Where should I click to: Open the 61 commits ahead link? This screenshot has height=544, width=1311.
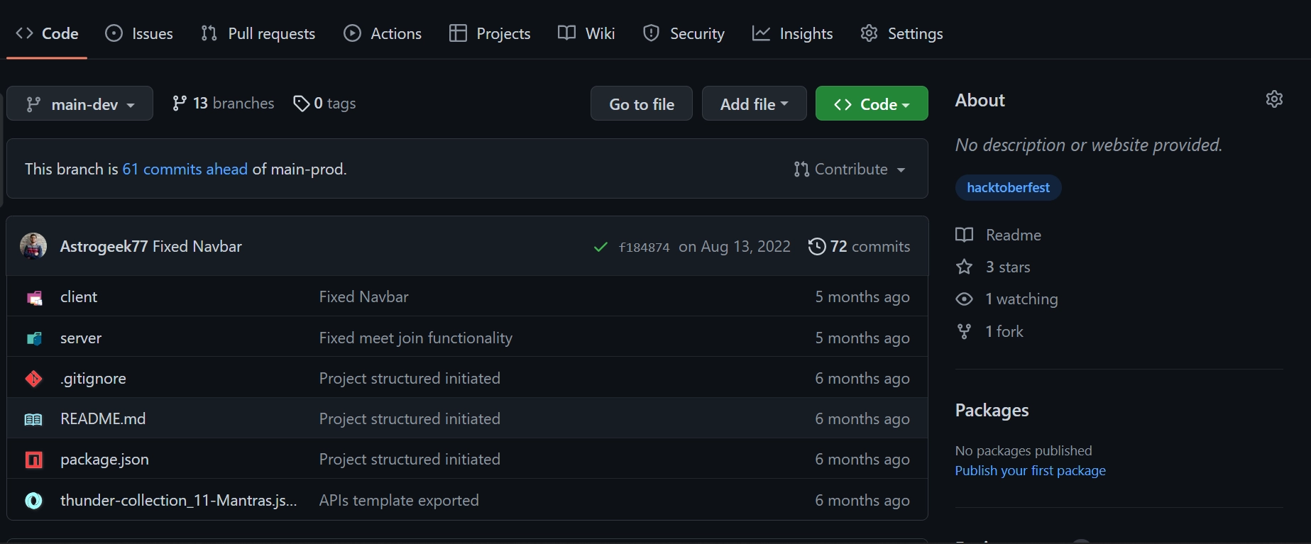(x=185, y=170)
